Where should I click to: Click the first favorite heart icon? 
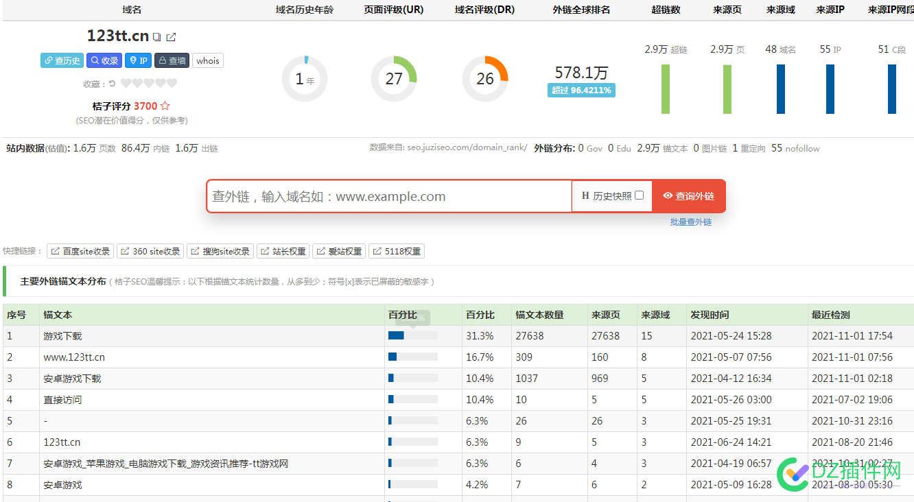pyautogui.click(x=126, y=84)
